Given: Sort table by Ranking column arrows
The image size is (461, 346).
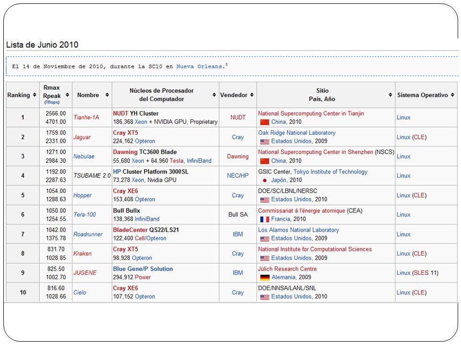Looking at the screenshot, I should pyautogui.click(x=35, y=95).
